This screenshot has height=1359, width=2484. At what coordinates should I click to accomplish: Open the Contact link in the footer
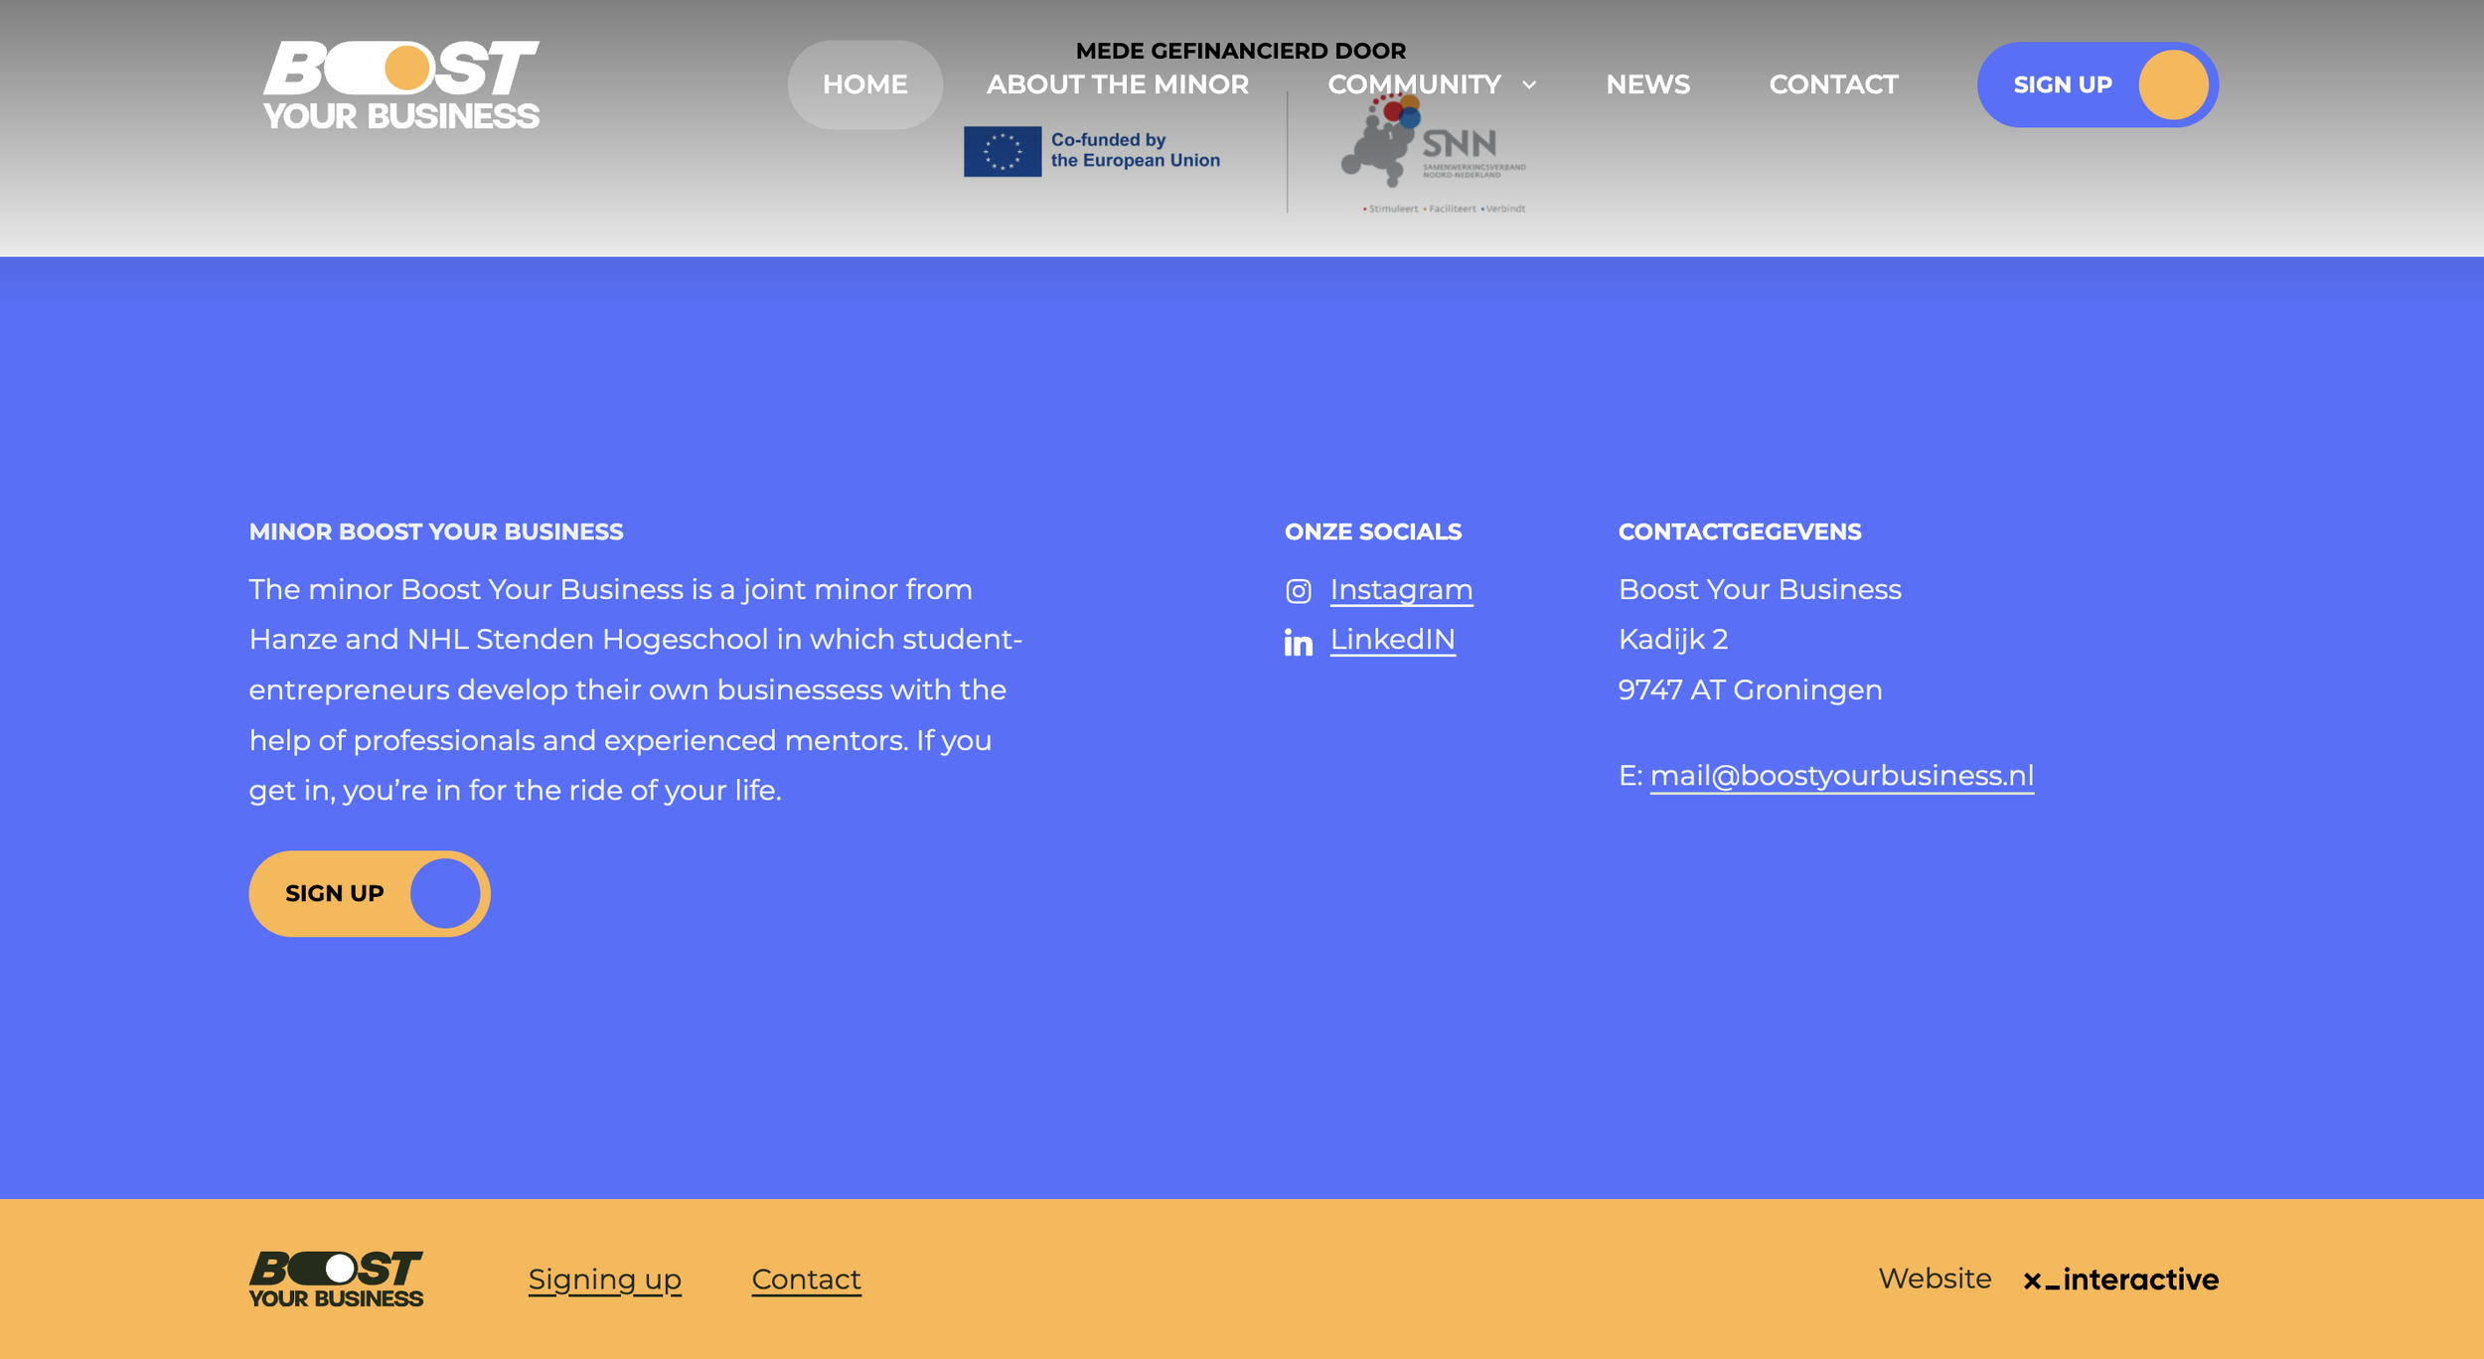pyautogui.click(x=806, y=1280)
